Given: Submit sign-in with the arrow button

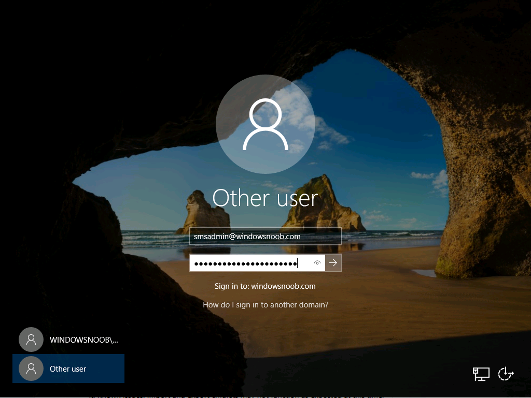Looking at the screenshot, I should pyautogui.click(x=333, y=263).
